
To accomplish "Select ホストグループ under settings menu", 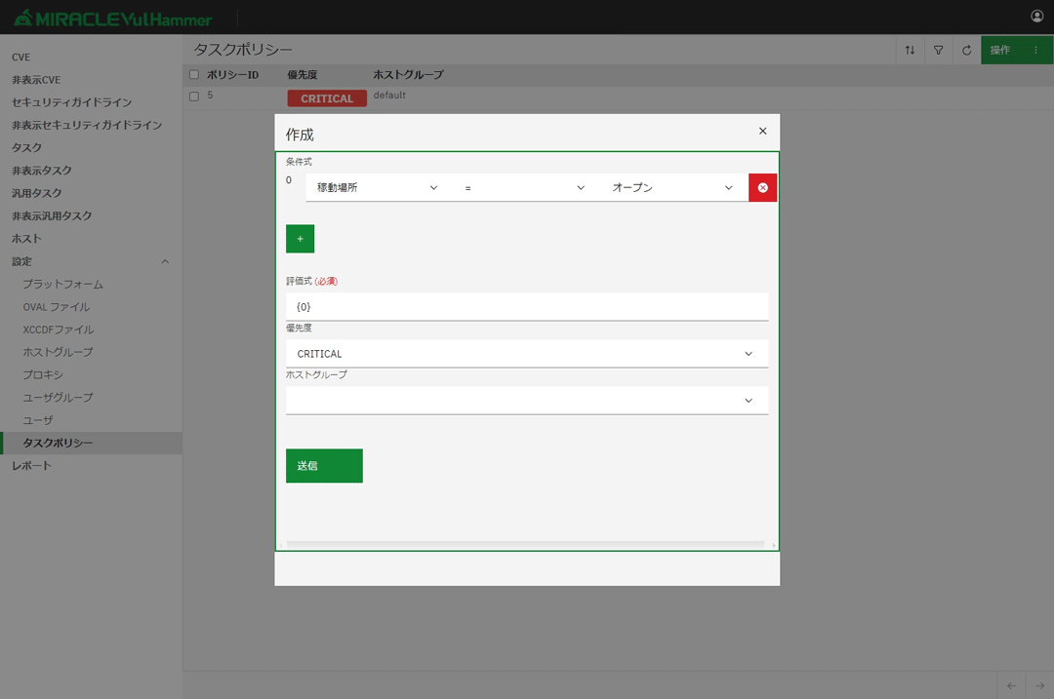I will pos(58,352).
